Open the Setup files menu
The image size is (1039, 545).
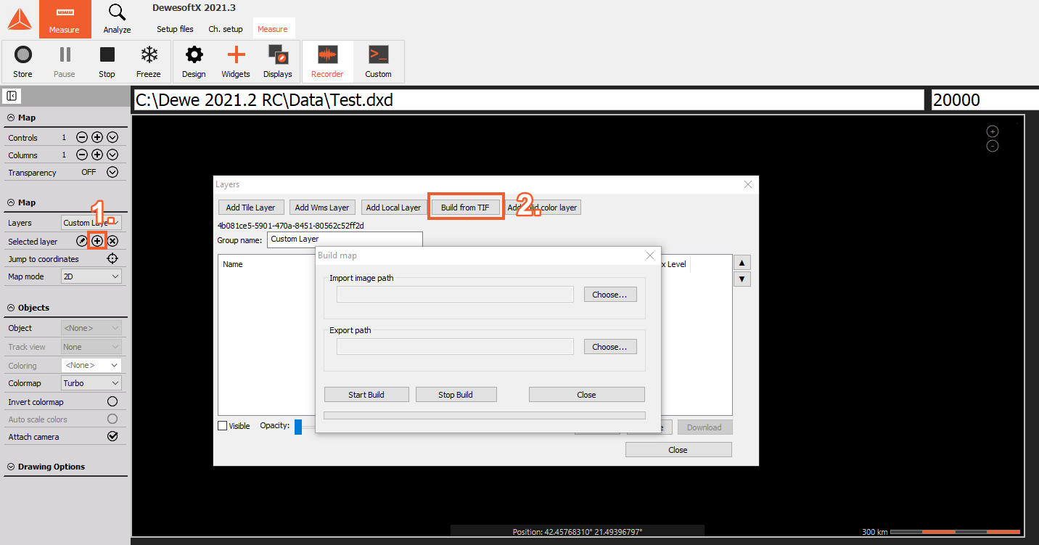pos(175,29)
